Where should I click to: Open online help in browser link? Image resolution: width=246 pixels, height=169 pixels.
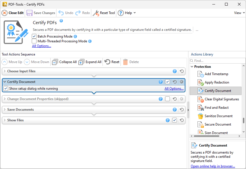click(213, 166)
